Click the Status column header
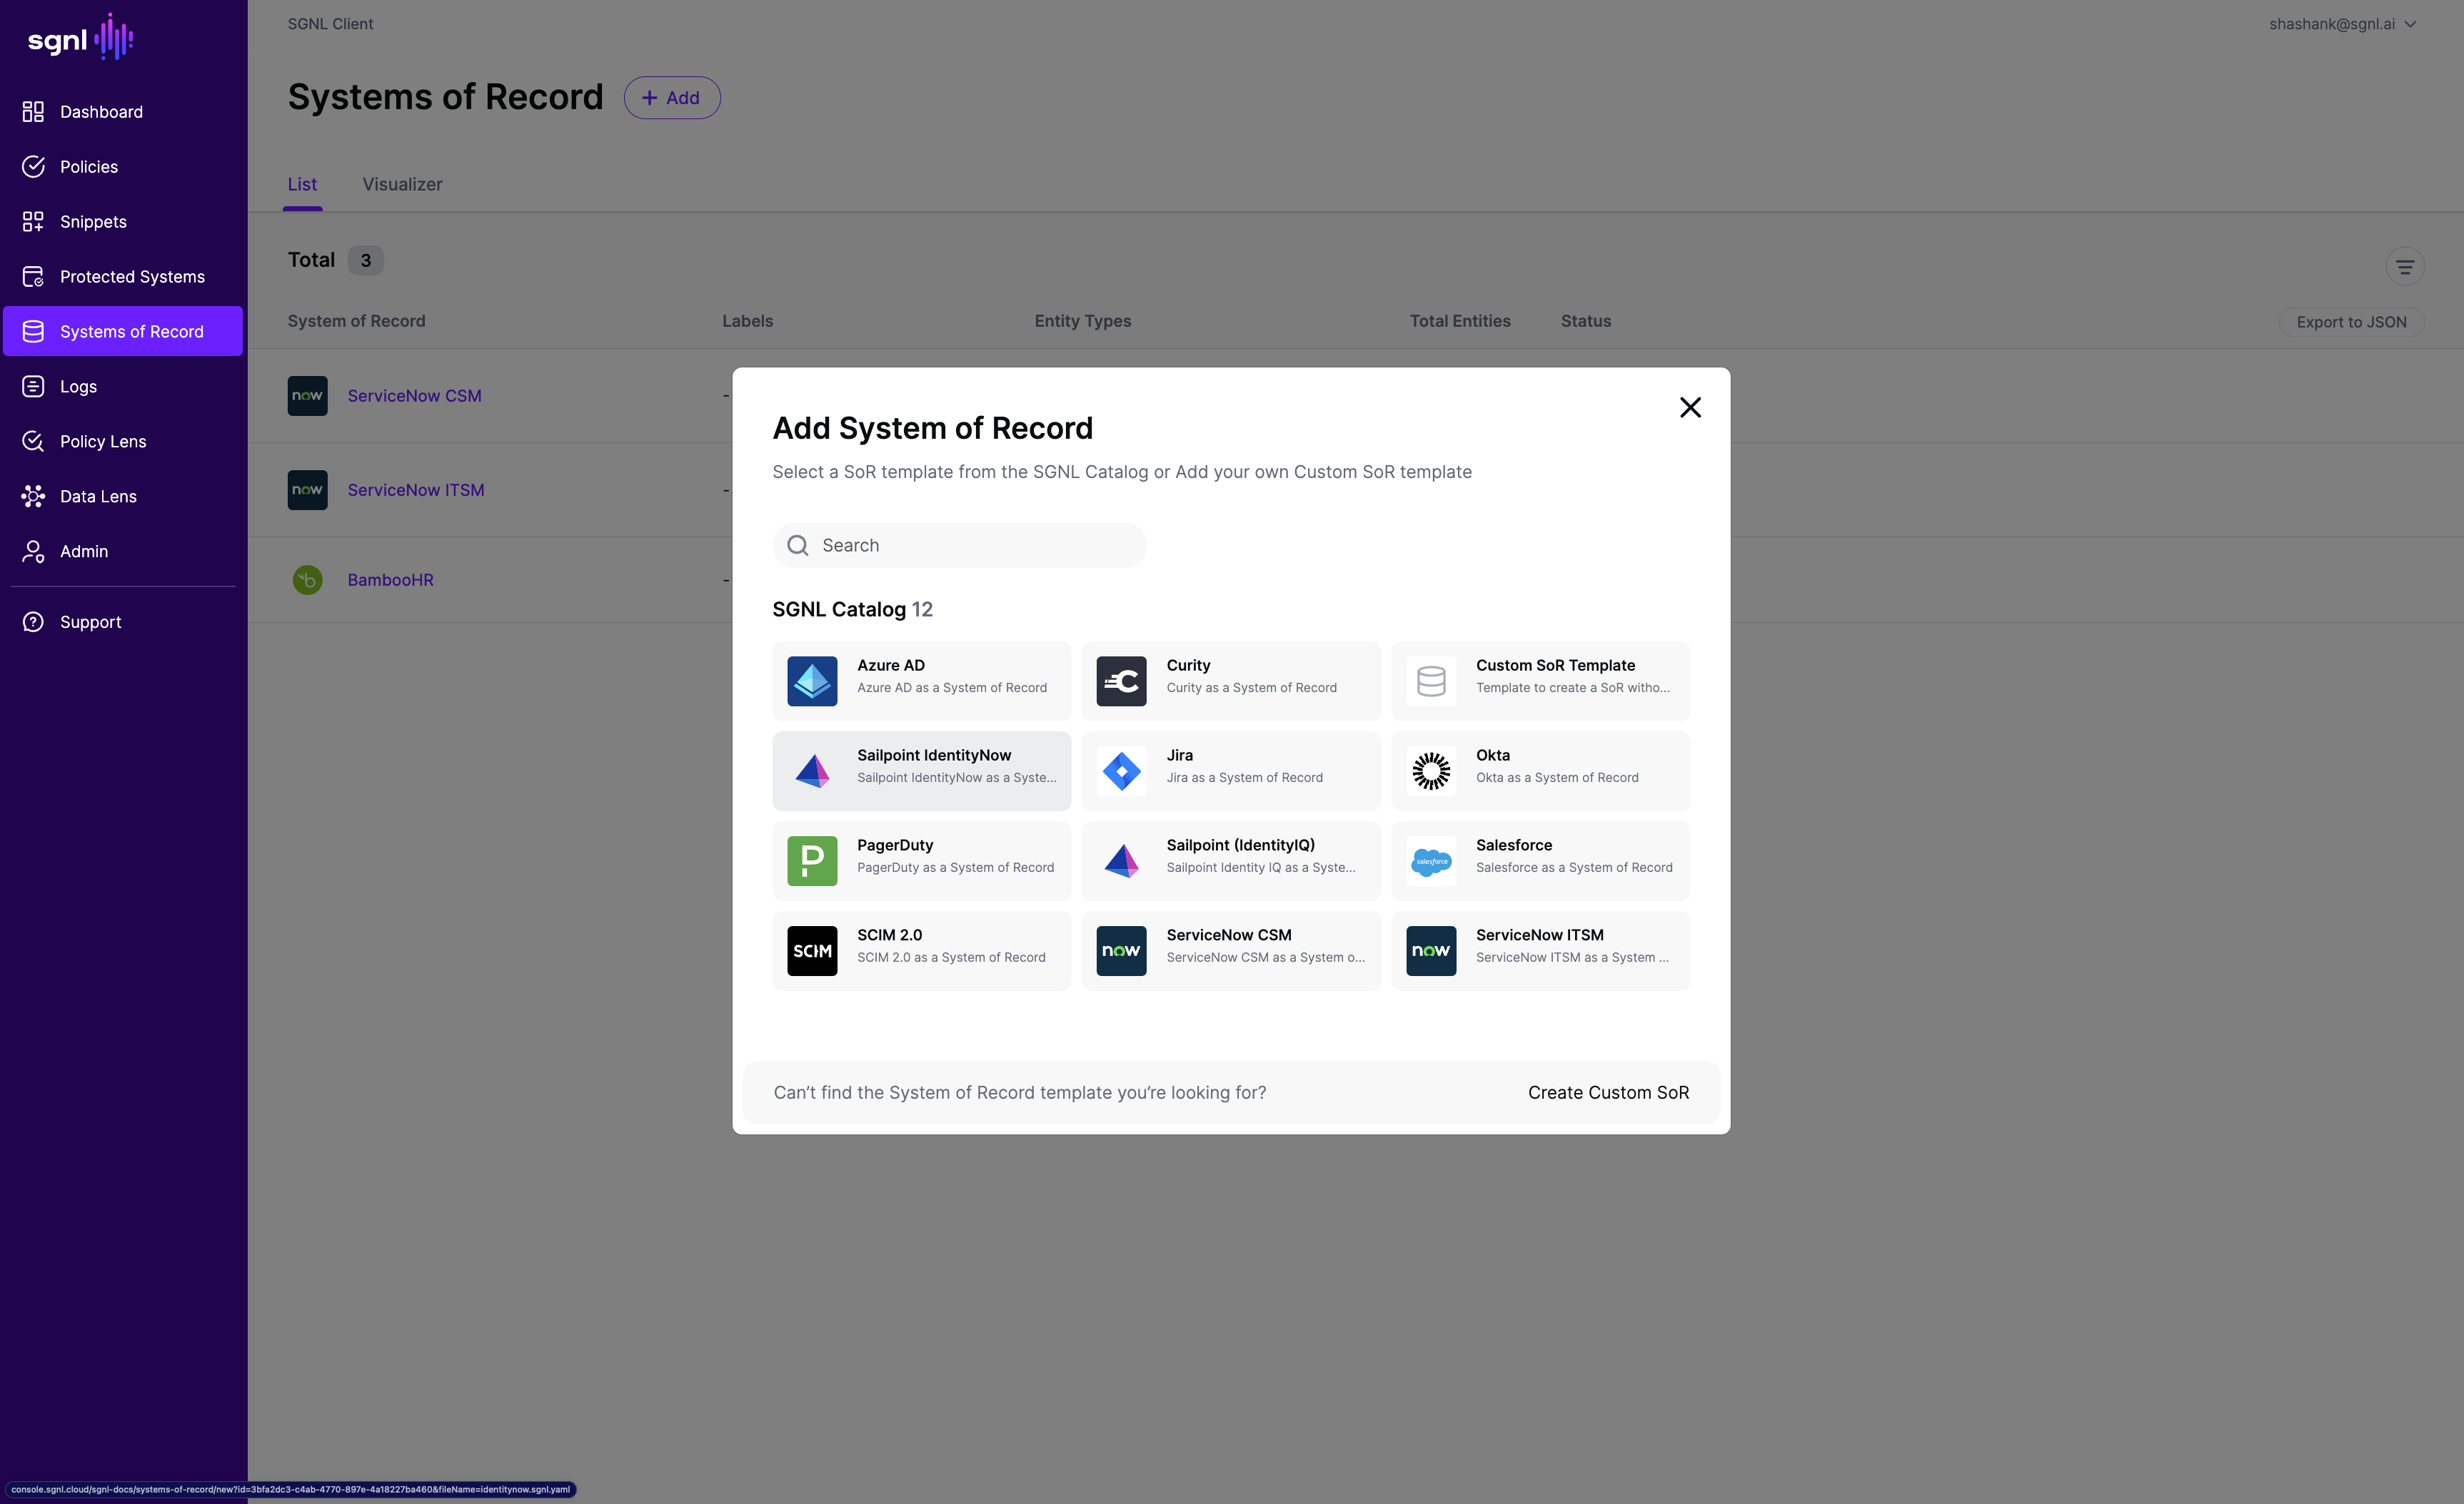The width and height of the screenshot is (2464, 1504). [1586, 321]
